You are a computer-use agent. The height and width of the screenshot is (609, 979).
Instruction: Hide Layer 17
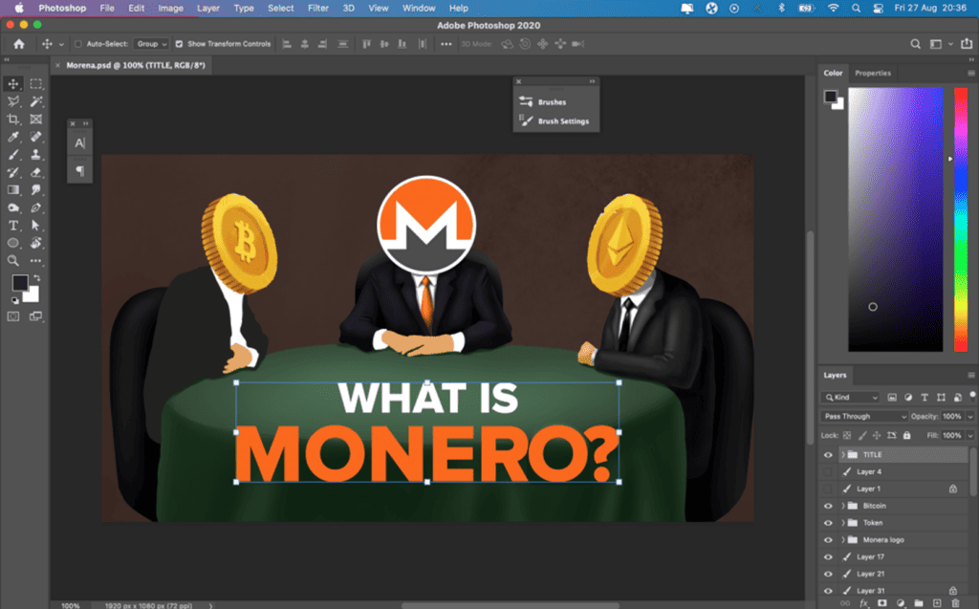point(829,556)
